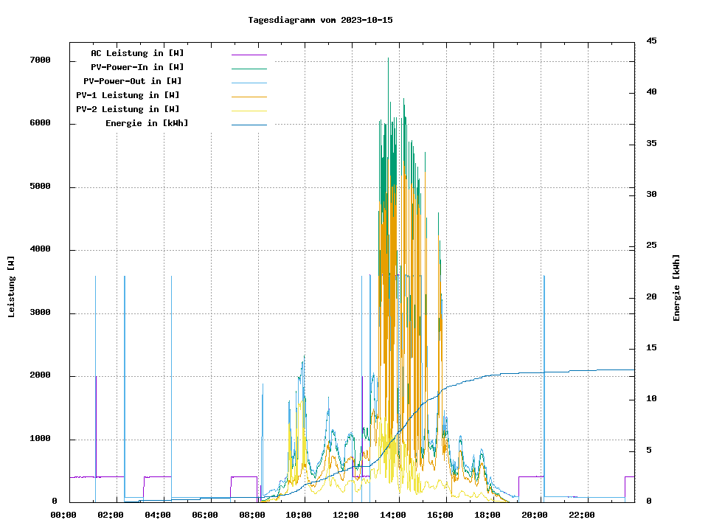Click the 08:00 time axis label
This screenshot has width=708, height=531.
(252, 515)
